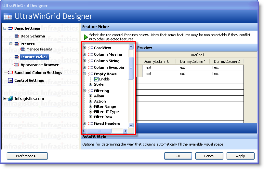Click the Infragistics.com globe icon

pyautogui.click(x=10, y=99)
